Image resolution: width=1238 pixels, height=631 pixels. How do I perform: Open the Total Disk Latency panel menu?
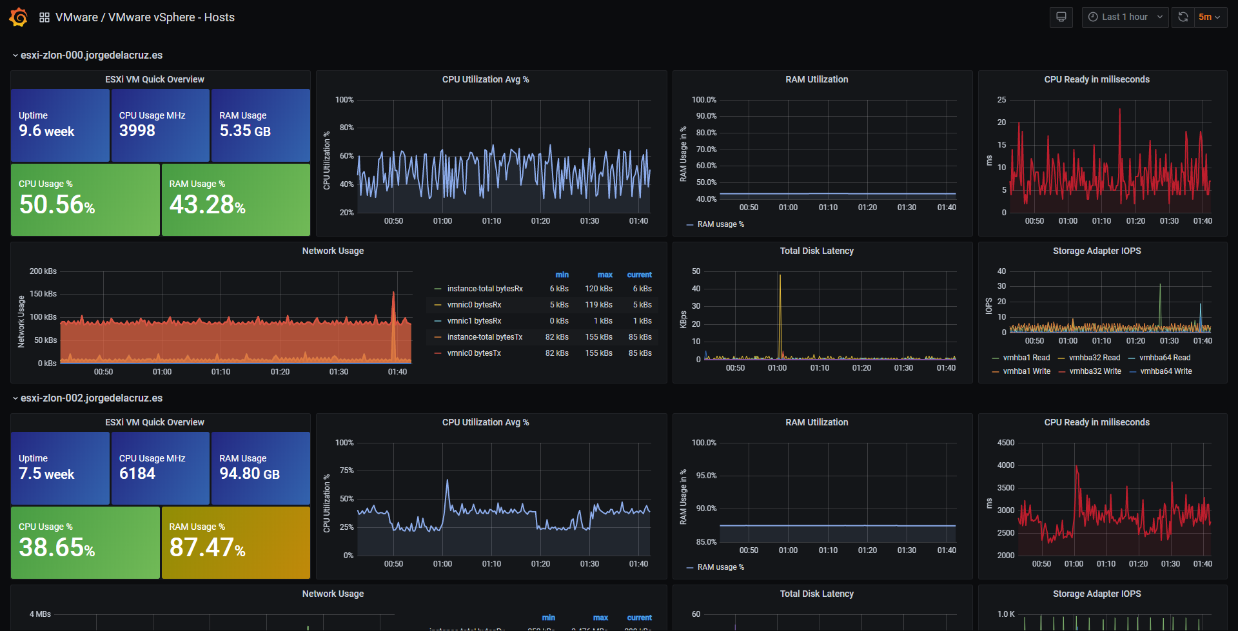pos(816,251)
